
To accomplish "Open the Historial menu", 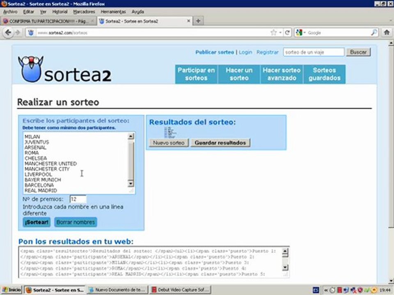I will click(60, 12).
